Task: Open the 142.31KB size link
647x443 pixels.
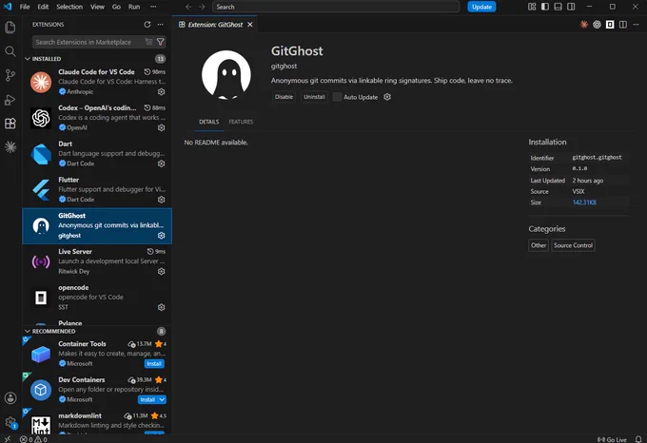Action: pyautogui.click(x=584, y=202)
